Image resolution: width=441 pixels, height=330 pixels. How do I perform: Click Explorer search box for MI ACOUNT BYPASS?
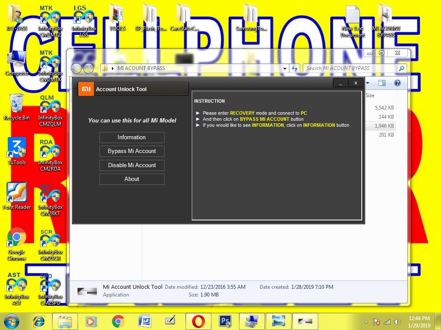click(354, 68)
